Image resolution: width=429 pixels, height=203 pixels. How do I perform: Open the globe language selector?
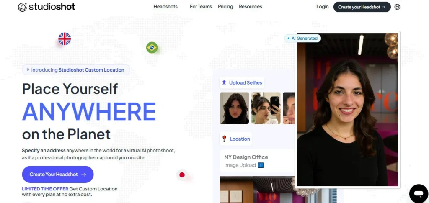(397, 7)
